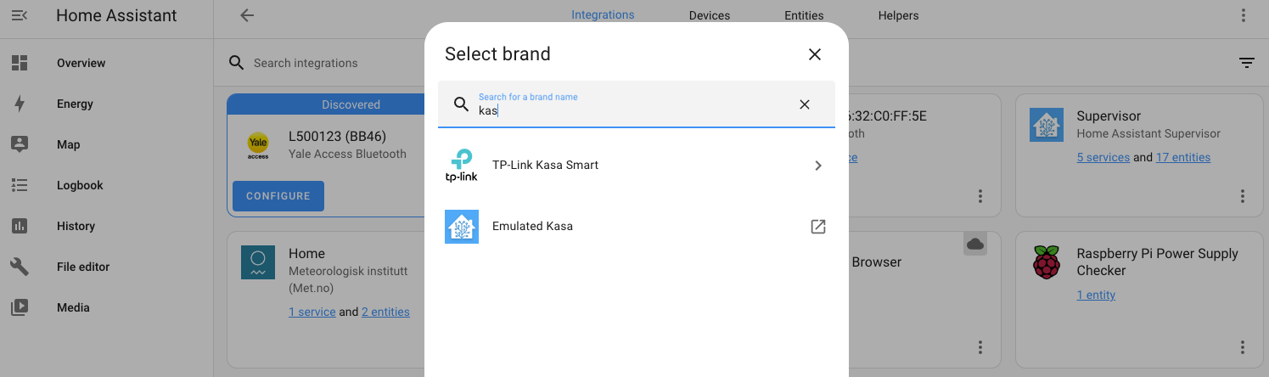Close the Select brand dialog
Screen dimensions: 1269x377
pos(815,54)
